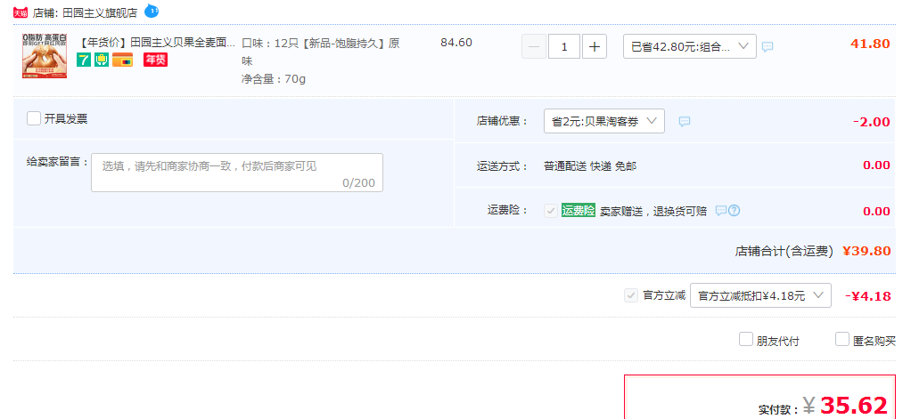
Task: Click the 店铺优惠: label
Action: [503, 122]
